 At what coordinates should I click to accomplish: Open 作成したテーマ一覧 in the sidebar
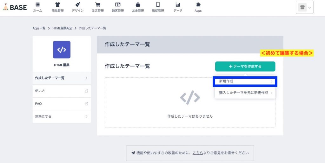[62, 78]
